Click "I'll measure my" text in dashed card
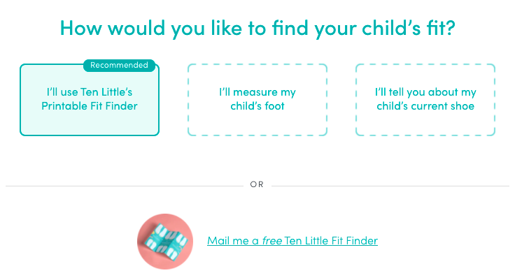This screenshot has width=515, height=273. click(257, 92)
